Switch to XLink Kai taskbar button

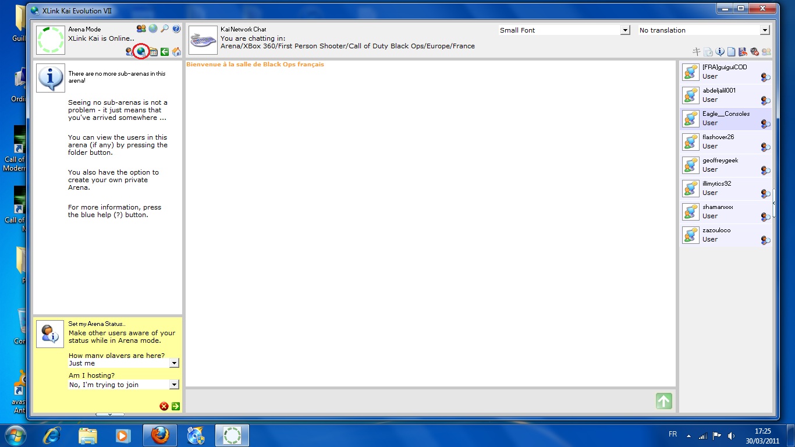(232, 435)
